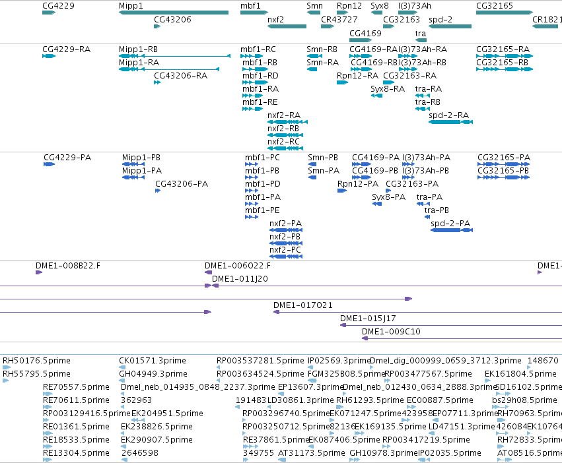Click the nxf2-RC transcript label
This screenshot has width=562, height=463.
click(x=283, y=141)
